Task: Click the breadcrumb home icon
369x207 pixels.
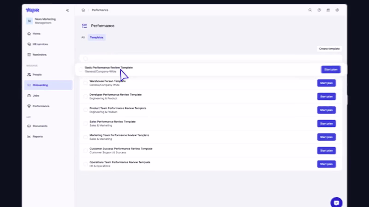Action: tap(83, 10)
